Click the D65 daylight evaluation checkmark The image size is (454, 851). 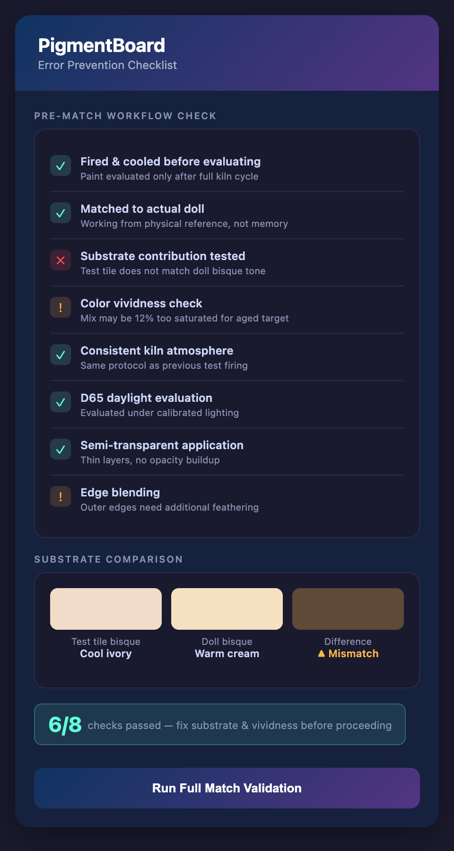[61, 402]
